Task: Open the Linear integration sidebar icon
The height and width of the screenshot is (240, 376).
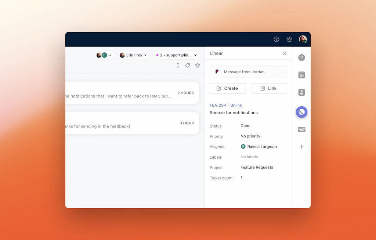Action: 301,112
